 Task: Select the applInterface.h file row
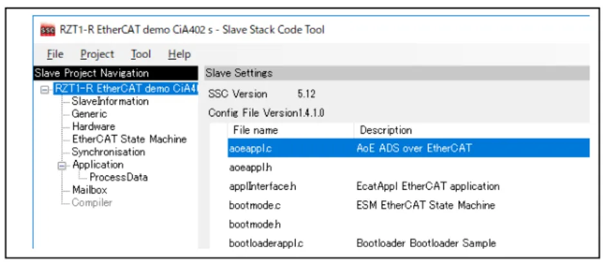pos(409,186)
